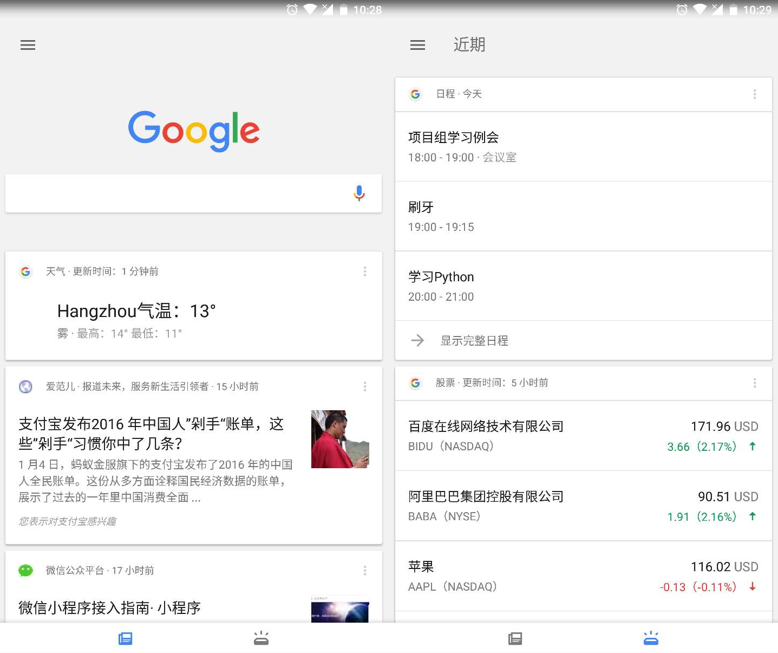Click 90.51 USD Alibaba price
778x653 pixels.
tap(728, 496)
